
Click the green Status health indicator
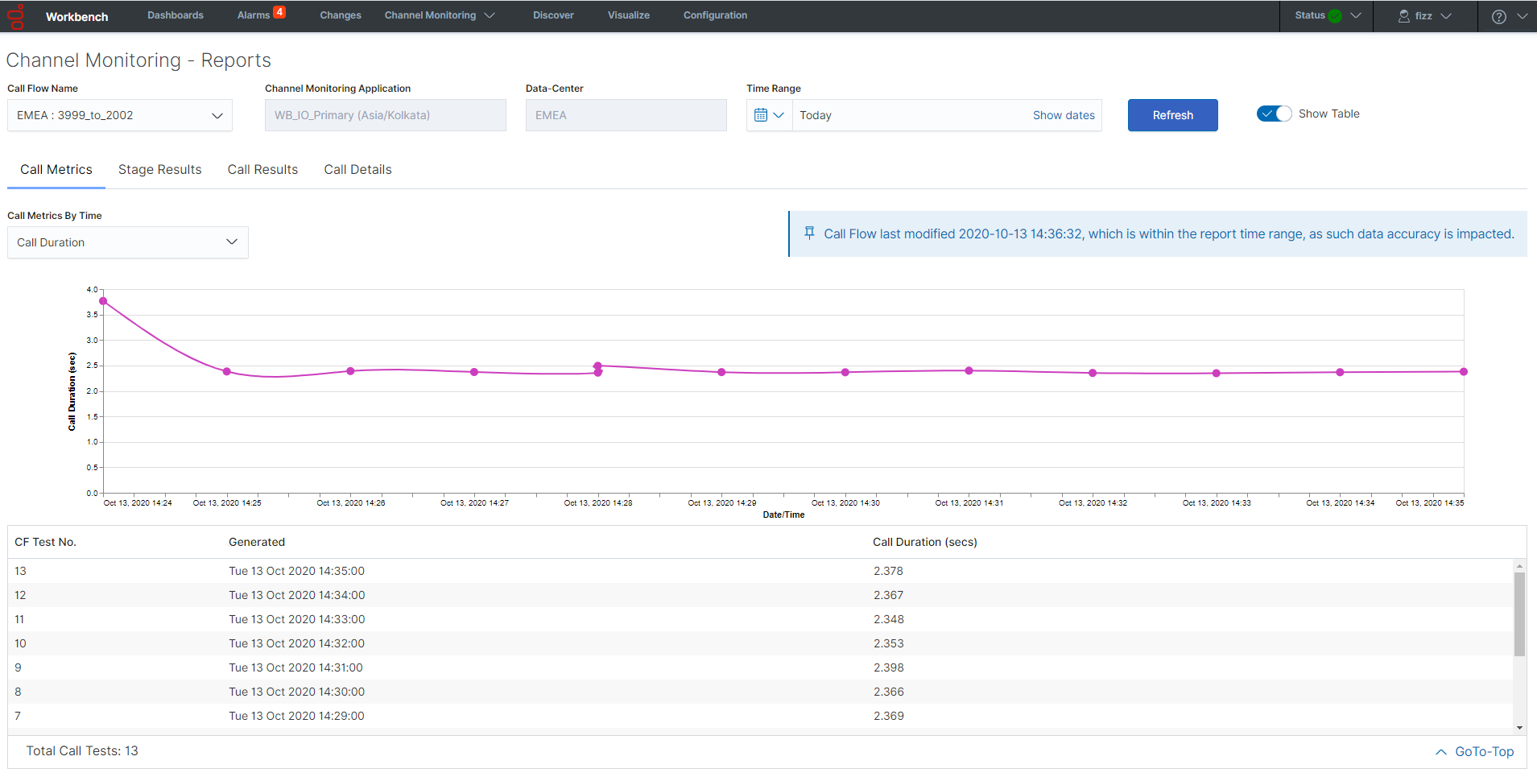pos(1335,14)
